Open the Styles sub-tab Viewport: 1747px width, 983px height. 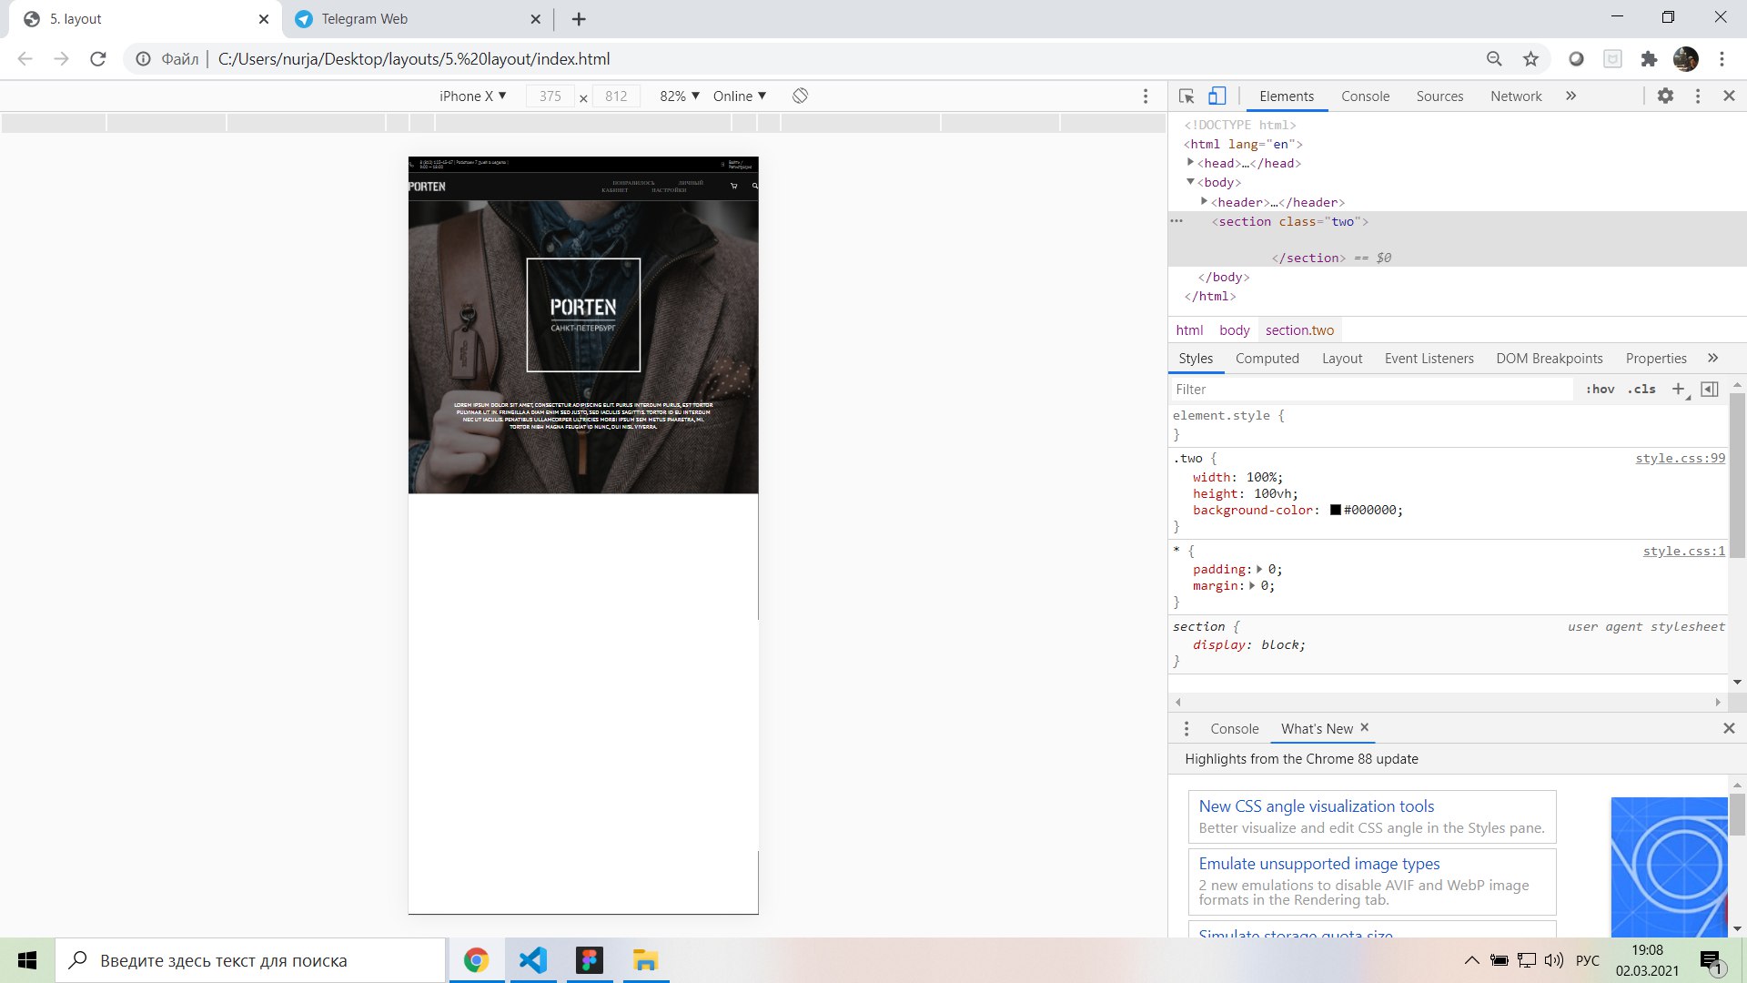click(1196, 359)
